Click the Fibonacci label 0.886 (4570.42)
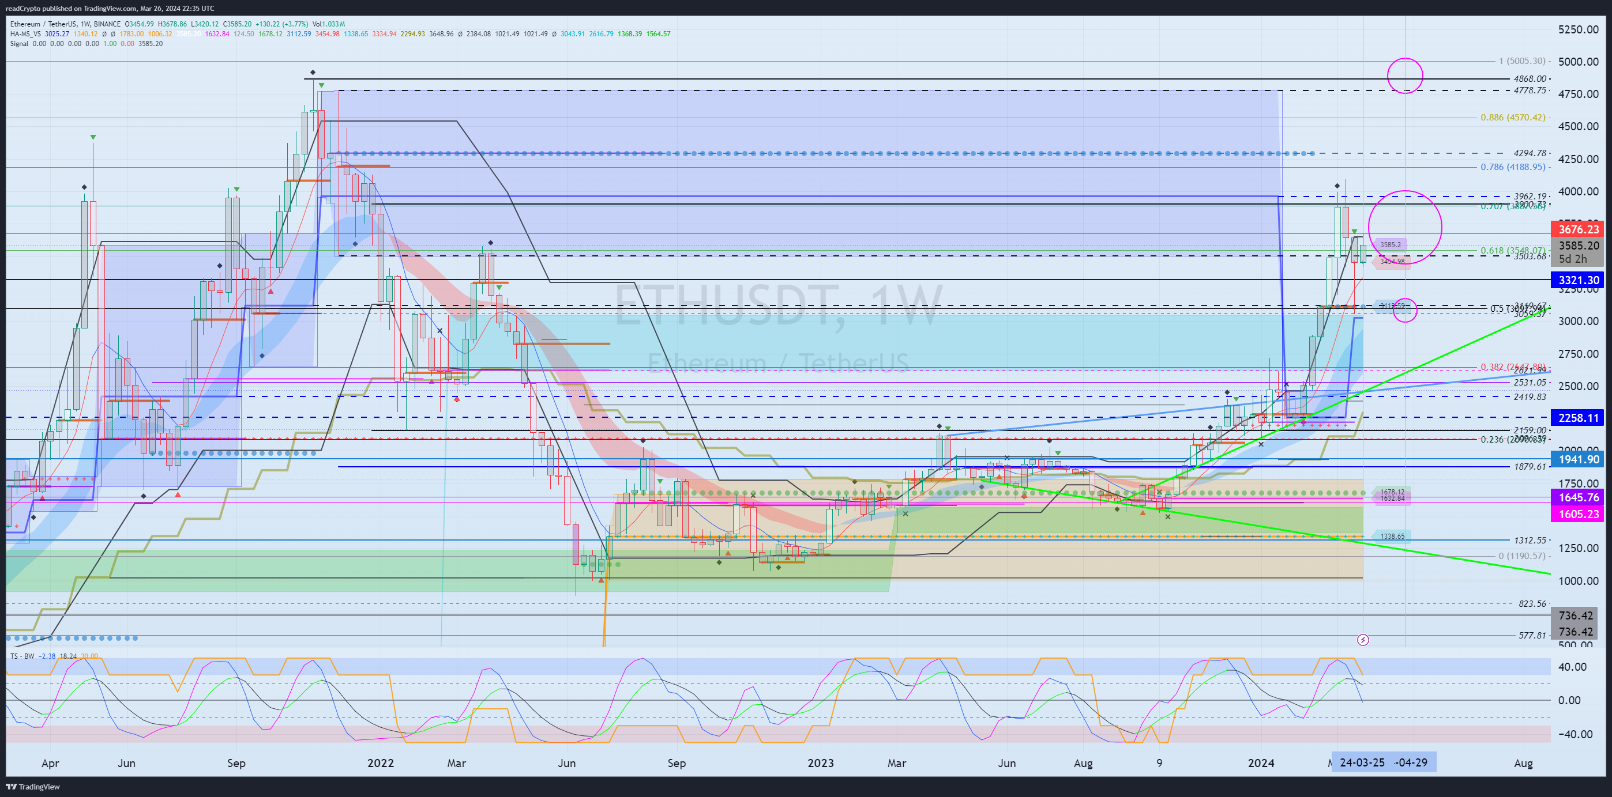The width and height of the screenshot is (1612, 797). coord(1512,117)
